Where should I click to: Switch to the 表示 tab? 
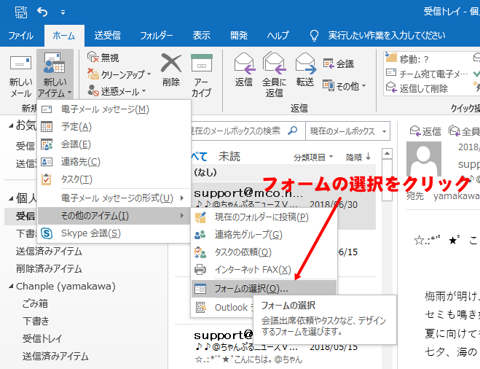(x=202, y=36)
